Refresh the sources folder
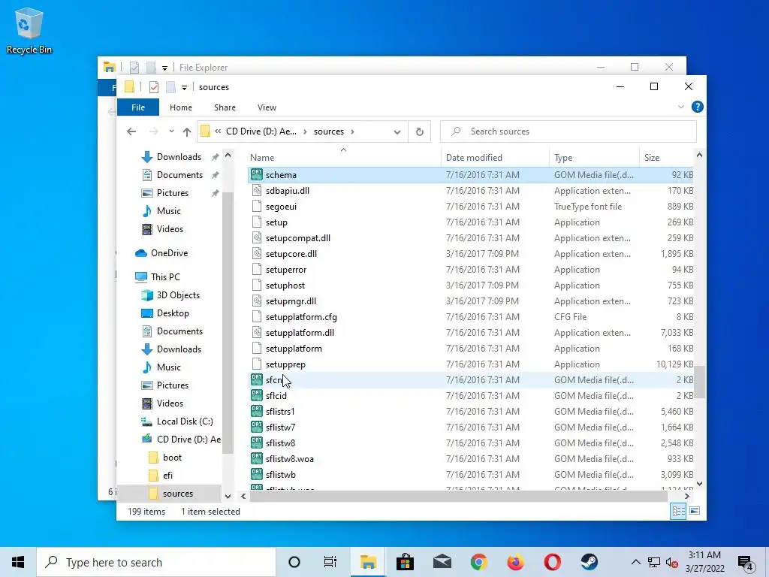769x577 pixels. (x=419, y=131)
